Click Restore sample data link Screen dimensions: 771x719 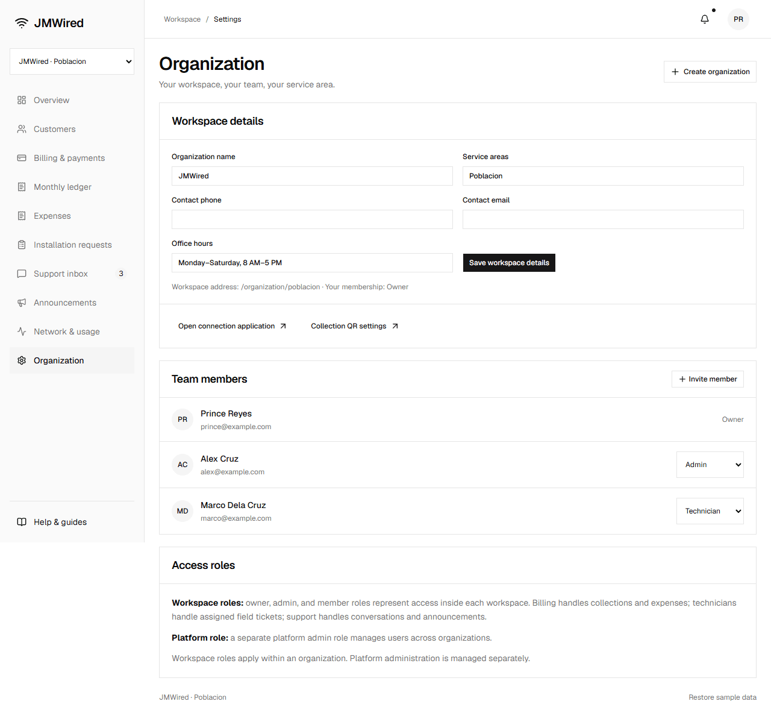point(723,697)
